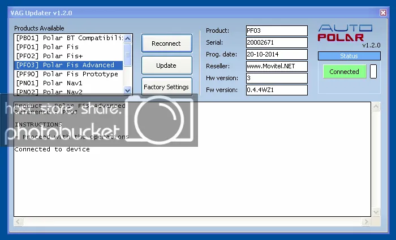Click the Prog. date field

[x=277, y=54]
